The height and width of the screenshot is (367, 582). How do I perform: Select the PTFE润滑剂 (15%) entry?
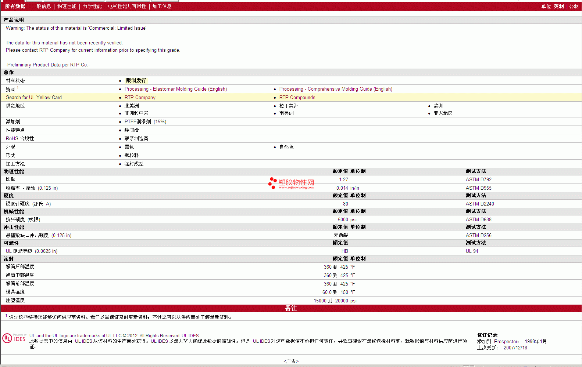coord(145,122)
